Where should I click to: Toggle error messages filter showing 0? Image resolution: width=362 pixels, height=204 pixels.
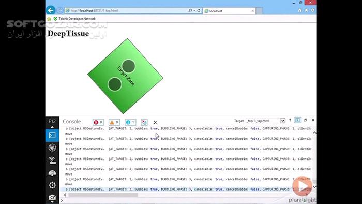pyautogui.click(x=98, y=122)
